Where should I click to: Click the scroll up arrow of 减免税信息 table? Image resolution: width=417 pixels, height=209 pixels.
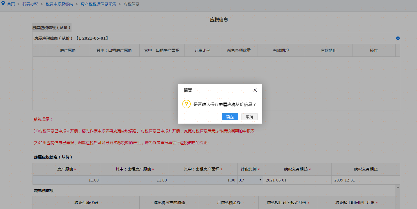coord(398,187)
